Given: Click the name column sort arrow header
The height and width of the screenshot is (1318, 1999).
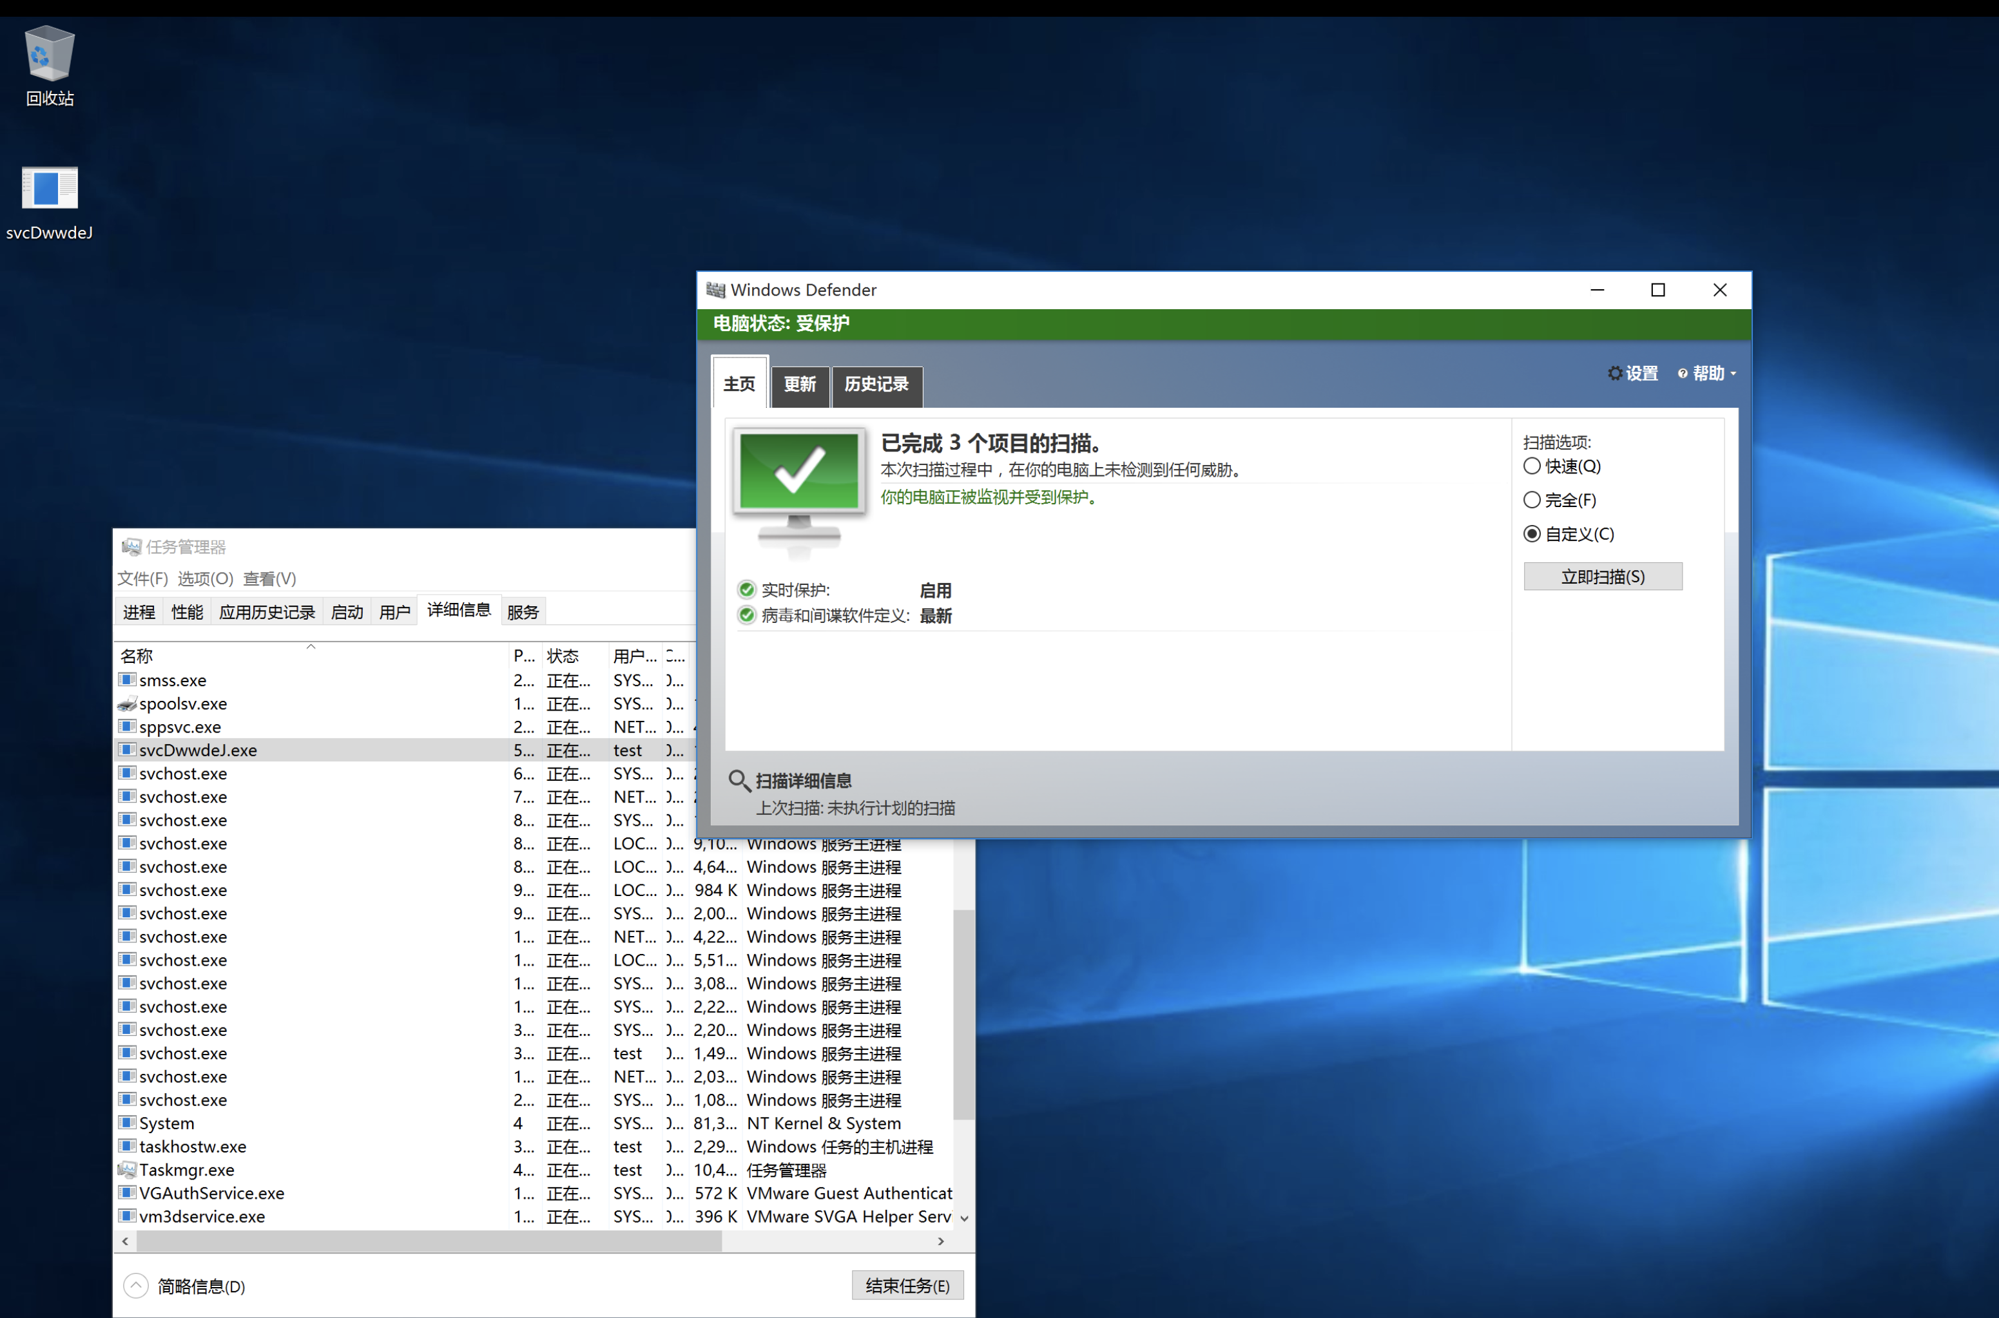Looking at the screenshot, I should click(310, 646).
